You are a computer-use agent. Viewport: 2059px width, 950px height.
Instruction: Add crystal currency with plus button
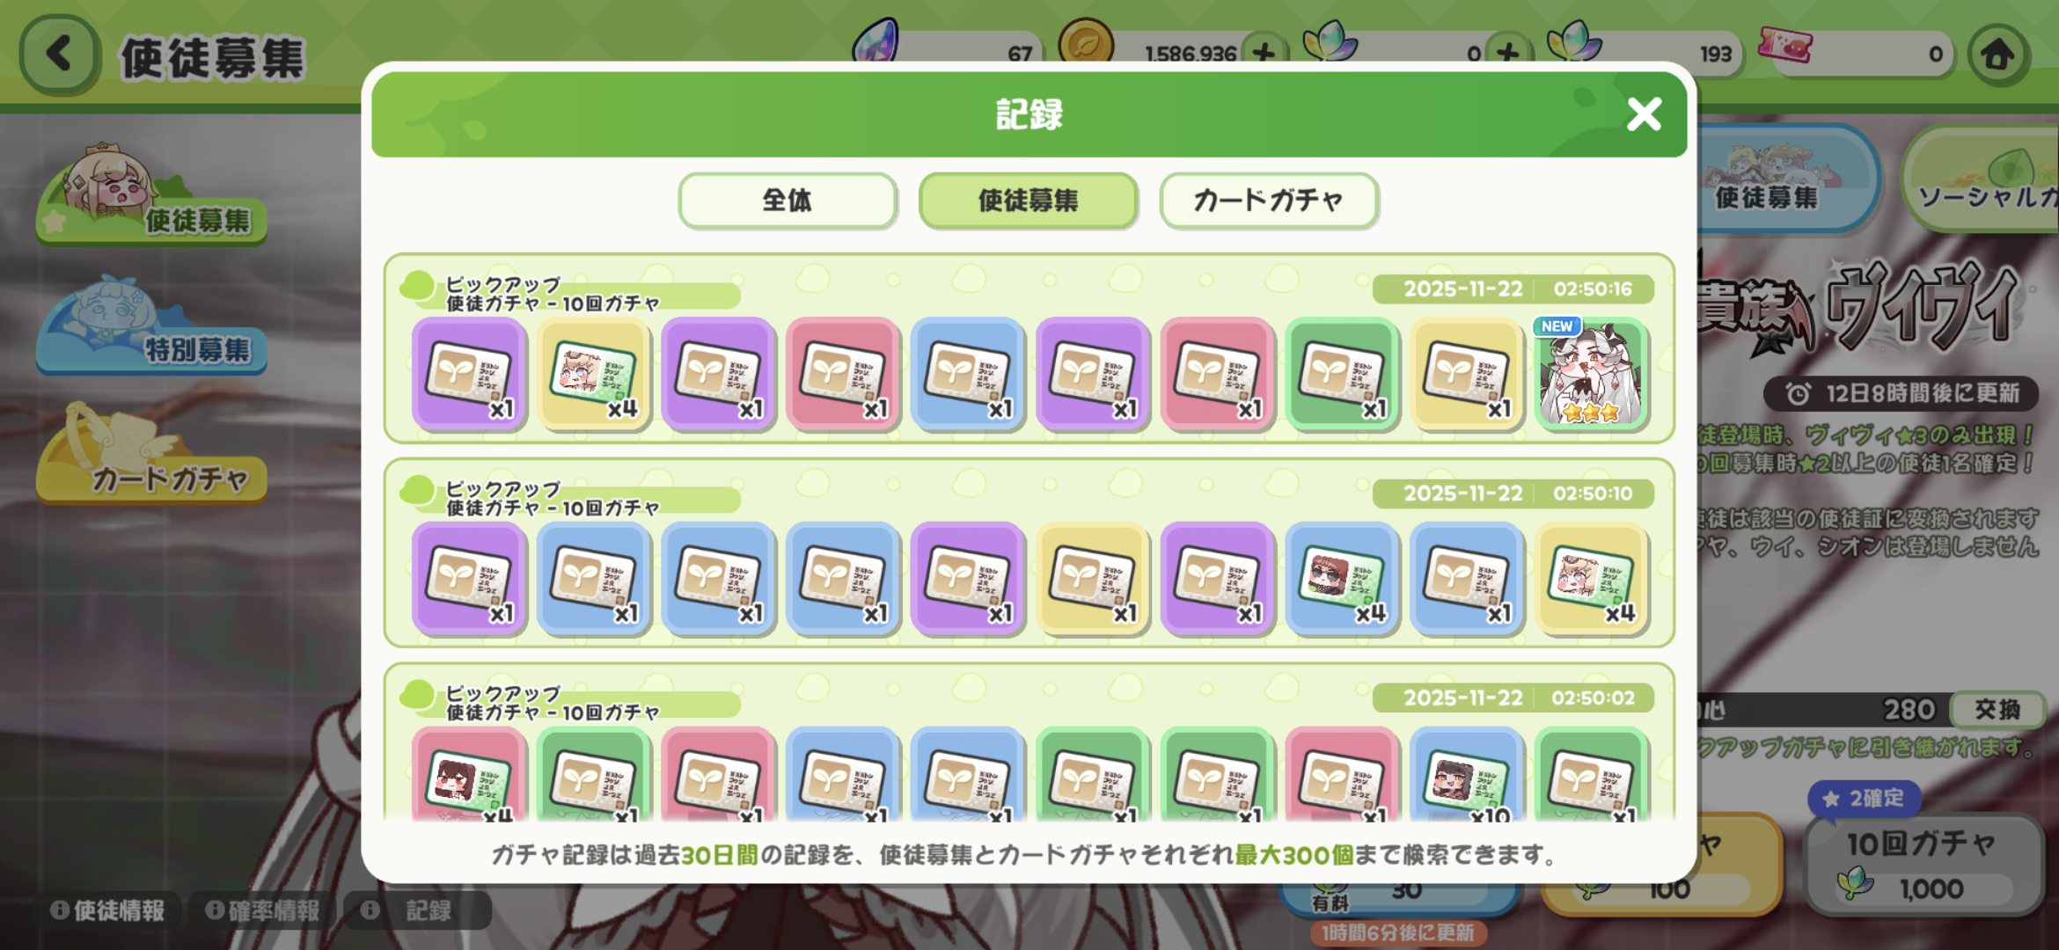tap(1507, 53)
